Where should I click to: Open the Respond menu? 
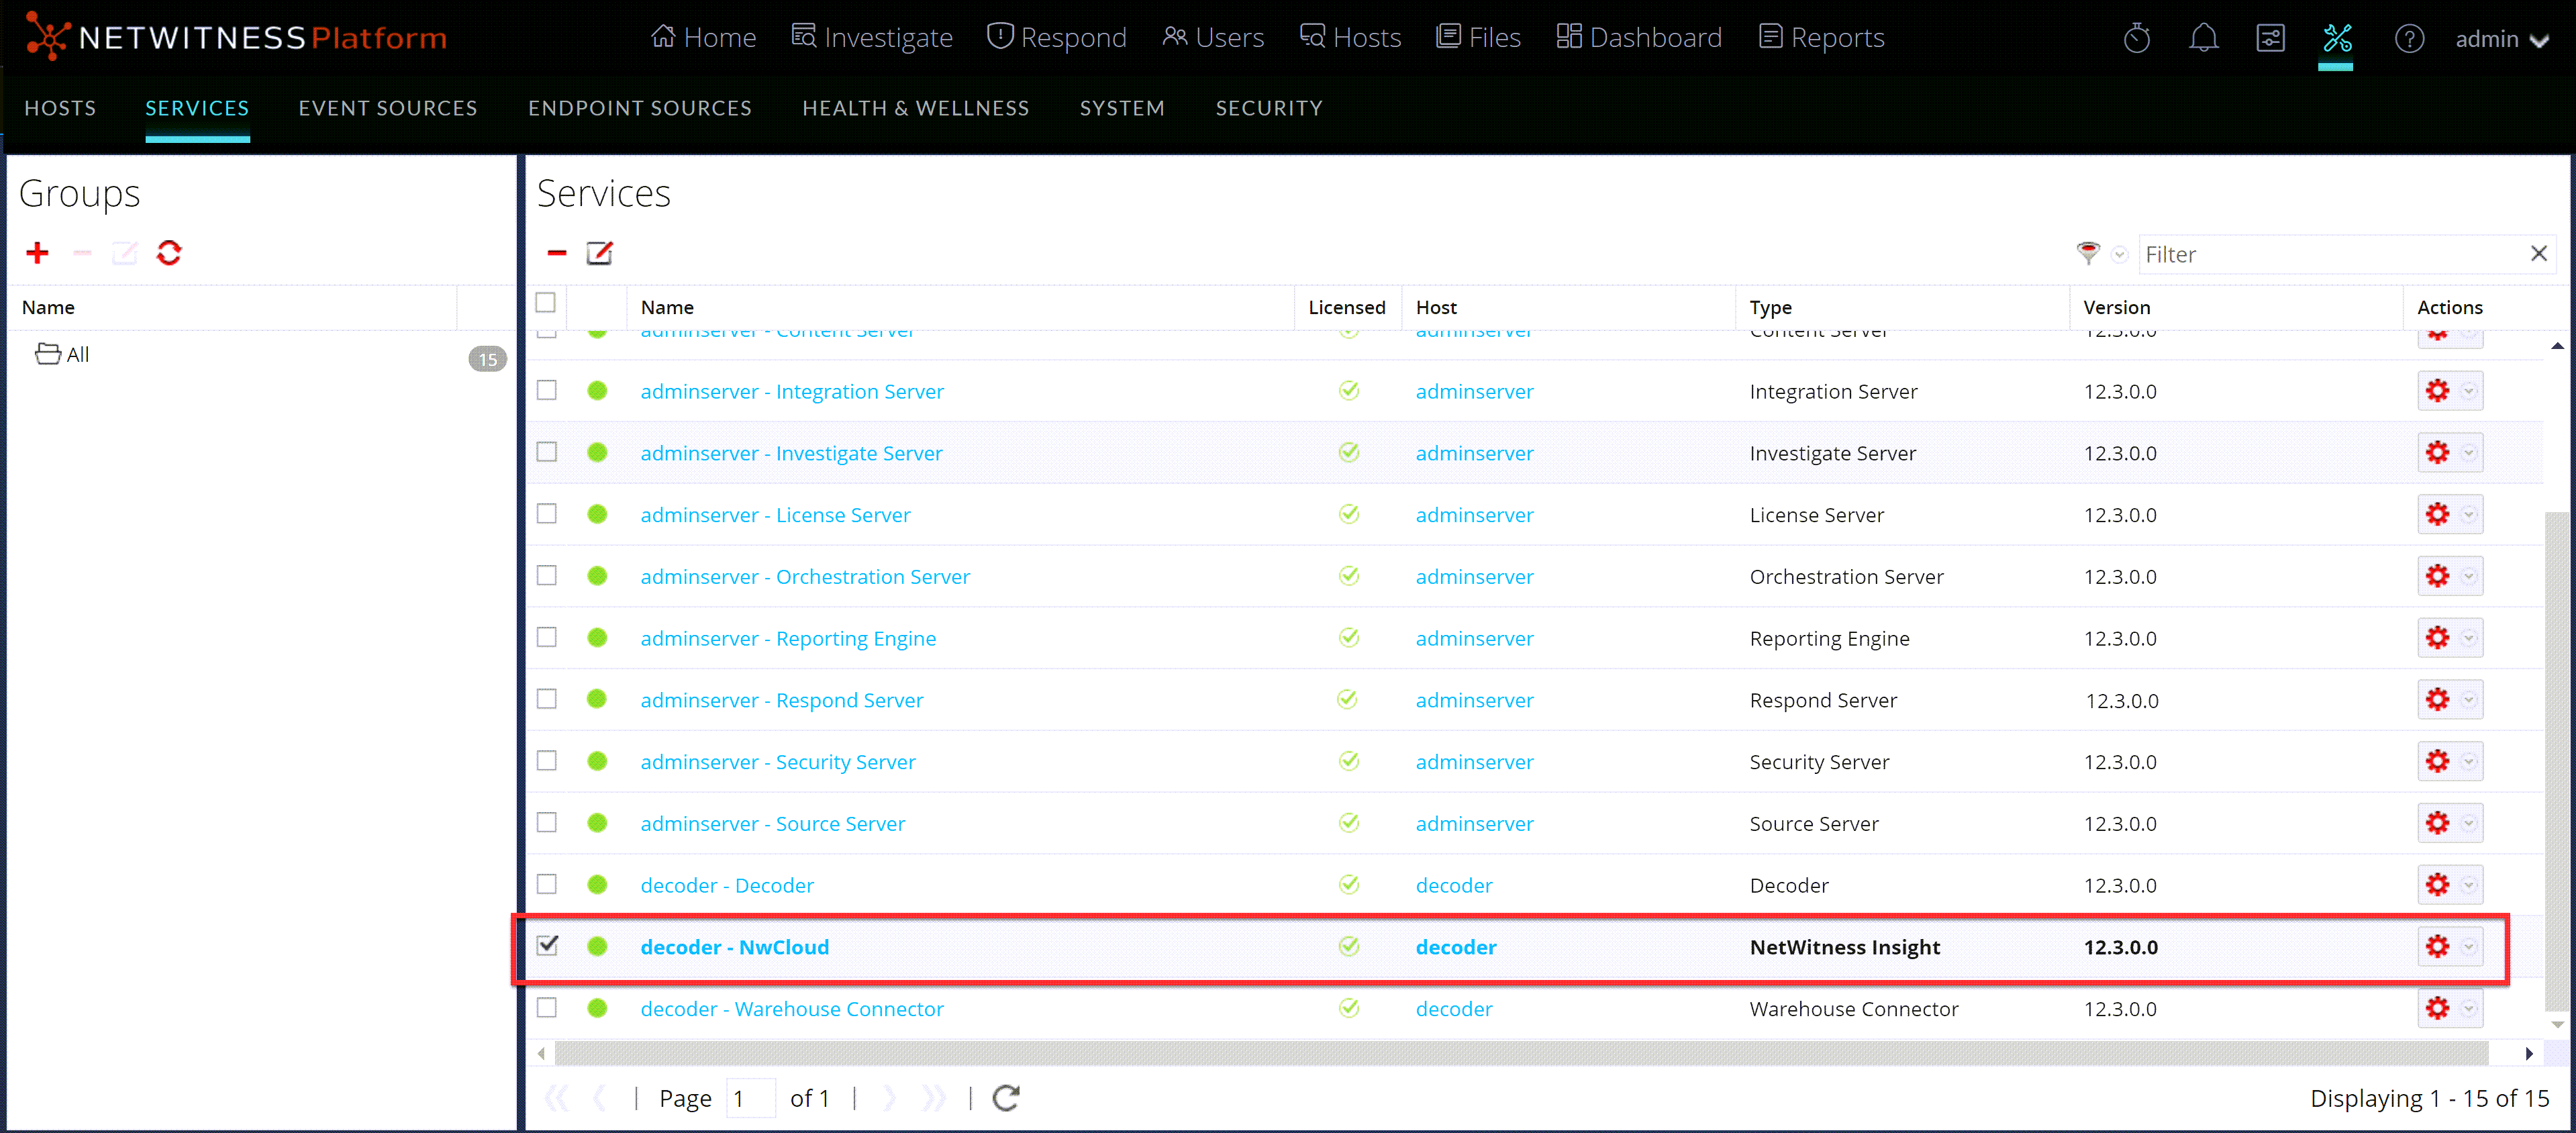(1057, 38)
